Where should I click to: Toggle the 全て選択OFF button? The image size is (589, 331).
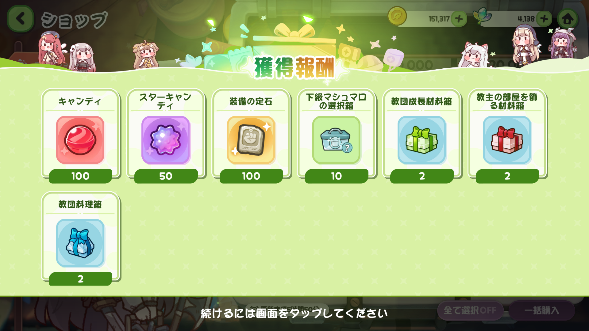[470, 310]
